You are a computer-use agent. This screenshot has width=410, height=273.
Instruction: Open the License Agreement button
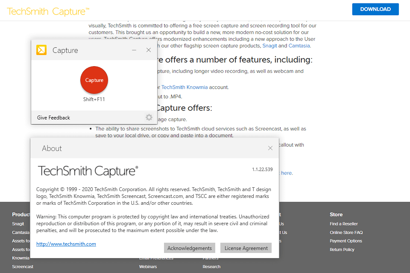(246, 248)
